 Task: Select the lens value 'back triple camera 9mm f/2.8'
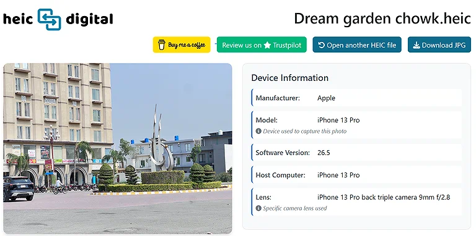[405, 197]
